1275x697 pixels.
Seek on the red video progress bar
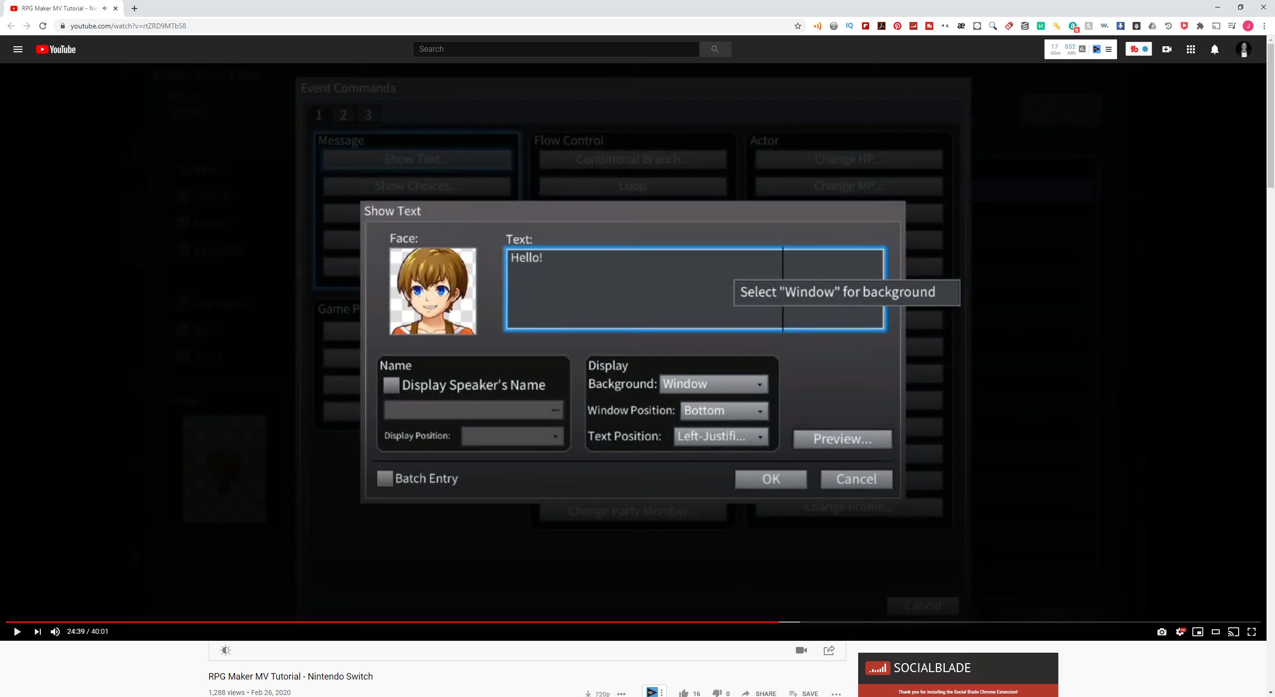(x=392, y=622)
